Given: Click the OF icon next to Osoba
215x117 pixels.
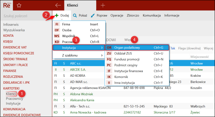Looking at the screenshot, I should point(57,30).
